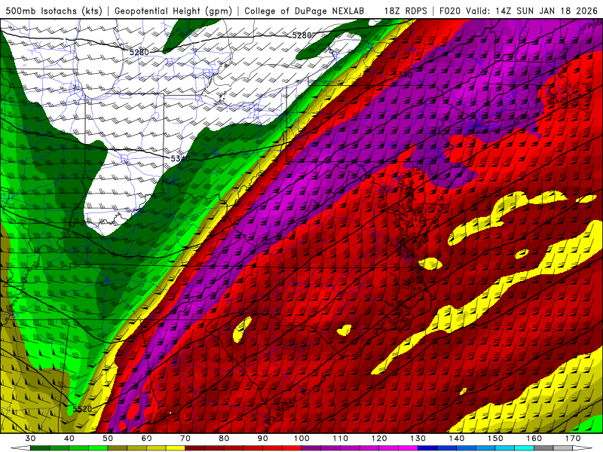Click the cyan colorbar swatch below 160

coord(524,448)
